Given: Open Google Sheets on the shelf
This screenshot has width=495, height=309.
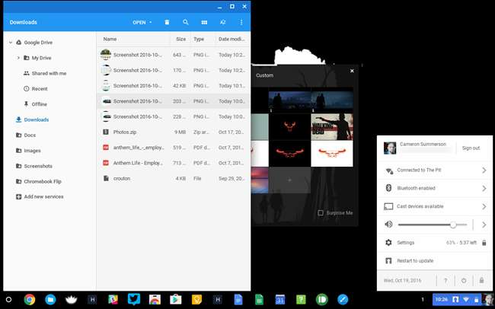Looking at the screenshot, I should (x=259, y=300).
